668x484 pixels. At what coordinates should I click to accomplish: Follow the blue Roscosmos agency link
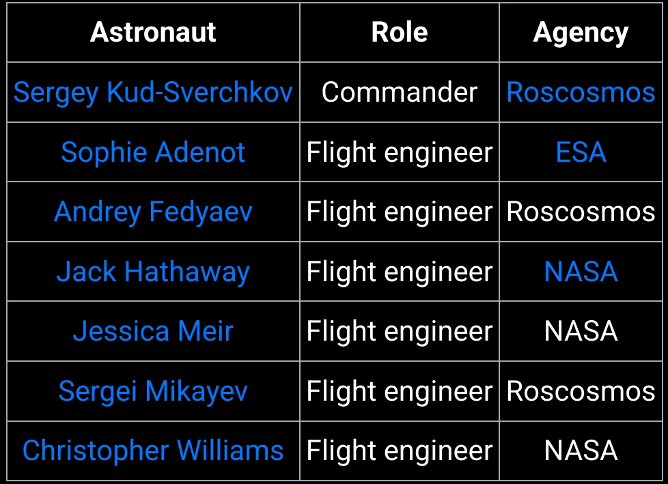[x=581, y=92]
